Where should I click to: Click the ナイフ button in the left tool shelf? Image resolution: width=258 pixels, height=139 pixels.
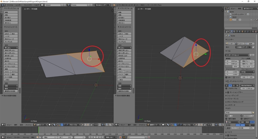7,74
